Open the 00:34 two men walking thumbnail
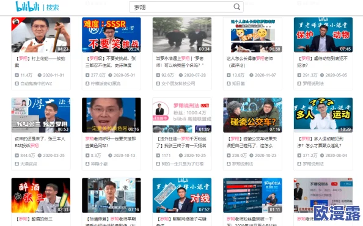This screenshot has width=363, height=226. [182, 35]
